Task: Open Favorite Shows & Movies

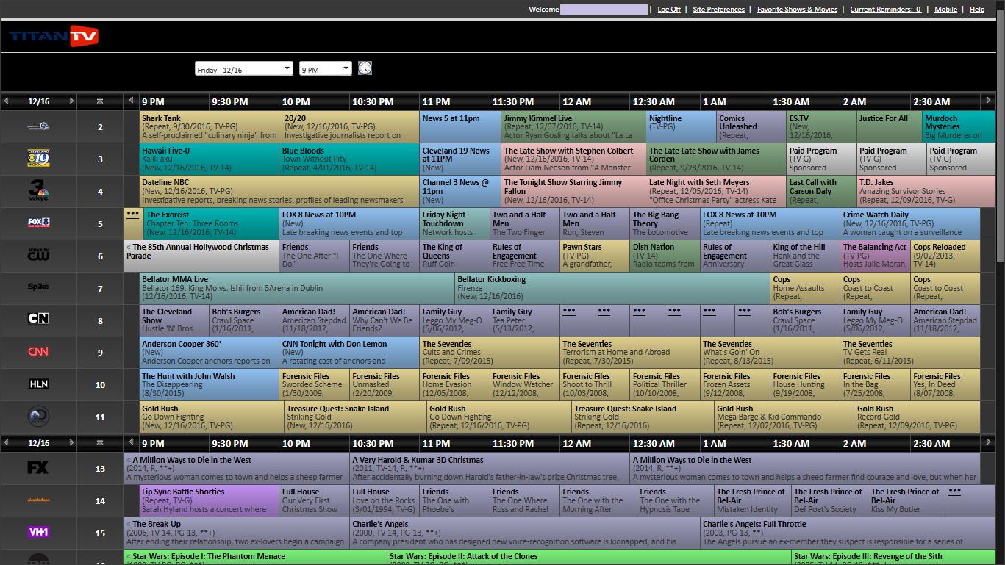Action: click(x=798, y=10)
